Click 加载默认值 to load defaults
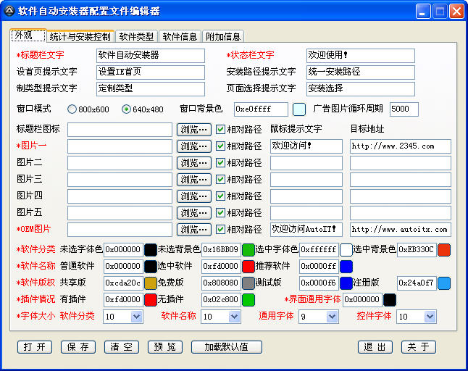The image size is (468, 371). pos(227,347)
